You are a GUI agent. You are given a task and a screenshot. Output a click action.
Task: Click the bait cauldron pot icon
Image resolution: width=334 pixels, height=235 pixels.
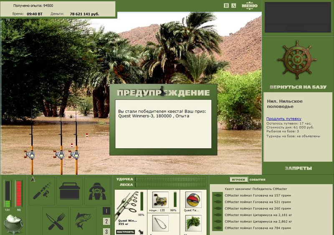point(13,224)
